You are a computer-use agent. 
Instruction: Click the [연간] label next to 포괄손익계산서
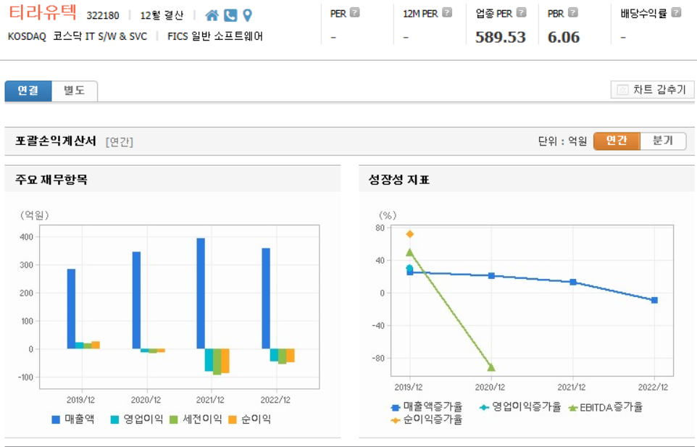[118, 141]
